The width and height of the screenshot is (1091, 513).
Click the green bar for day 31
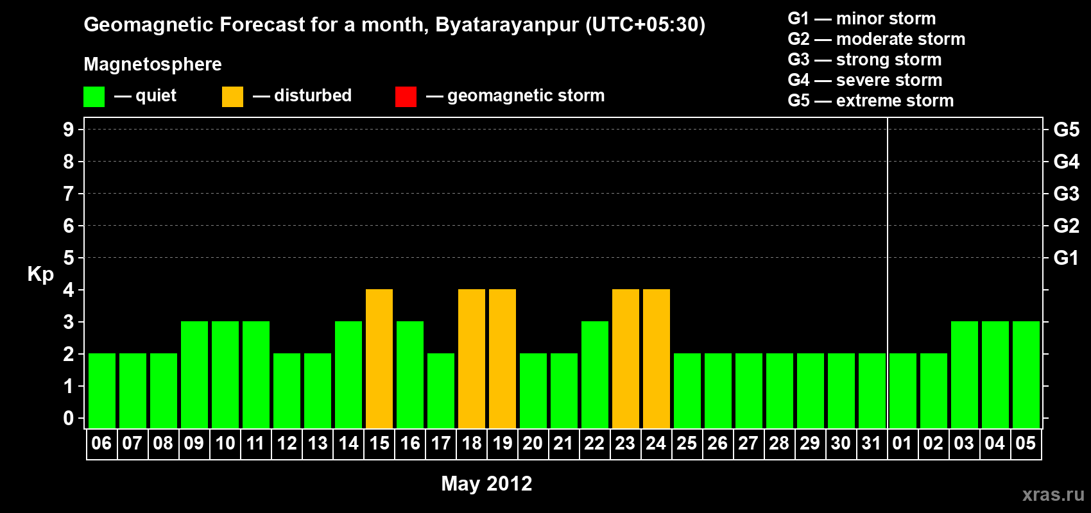point(872,391)
